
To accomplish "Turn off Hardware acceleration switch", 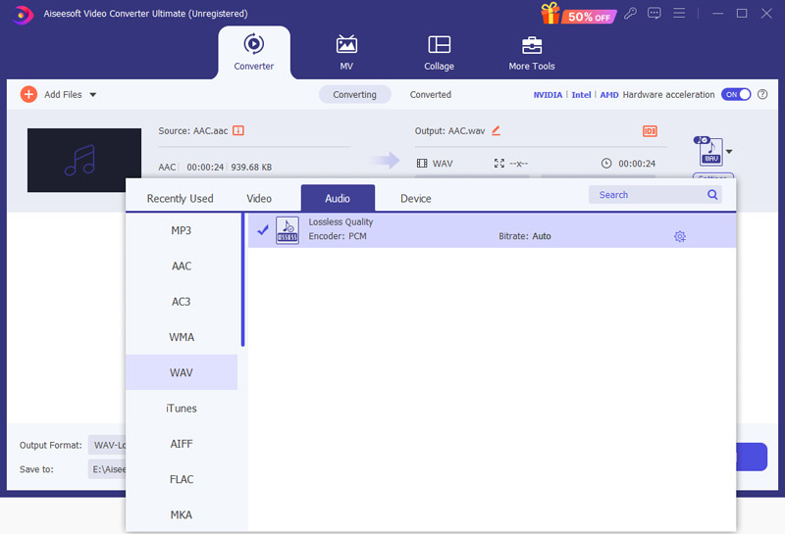I will tap(735, 95).
